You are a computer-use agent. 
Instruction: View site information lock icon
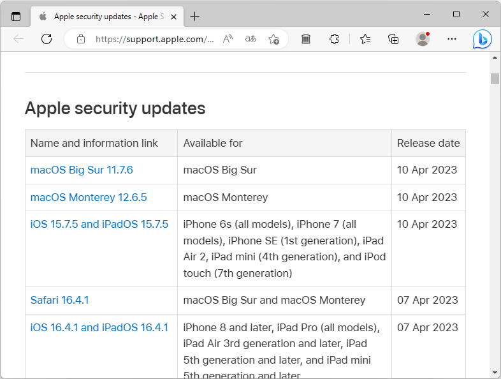point(81,39)
